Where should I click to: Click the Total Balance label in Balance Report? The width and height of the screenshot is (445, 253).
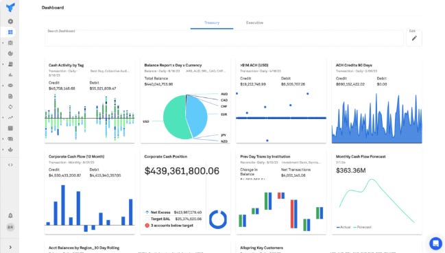[x=156, y=78]
